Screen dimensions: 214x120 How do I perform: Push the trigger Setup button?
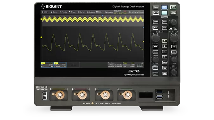pyautogui.click(x=155, y=21)
